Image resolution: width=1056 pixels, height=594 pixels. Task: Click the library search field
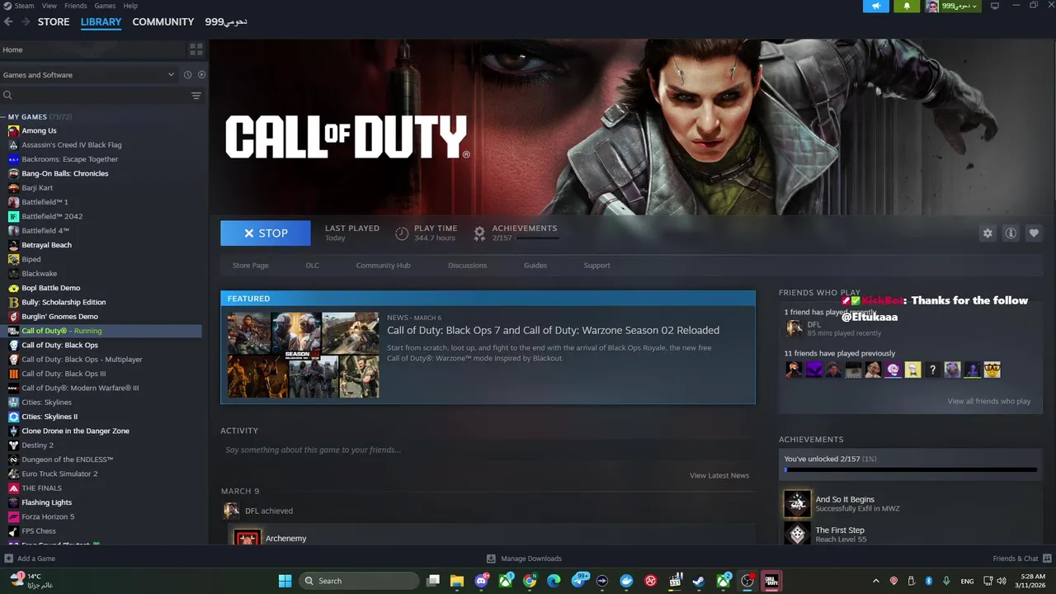pyautogui.click(x=93, y=96)
